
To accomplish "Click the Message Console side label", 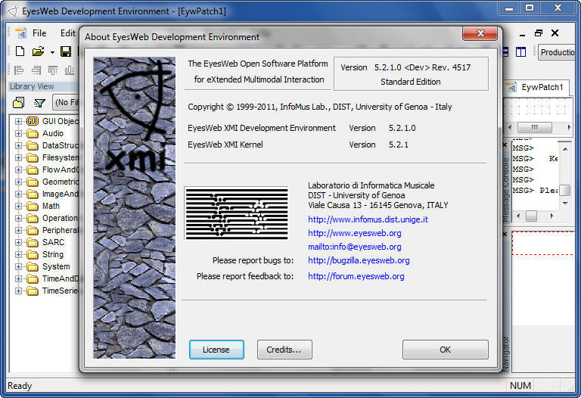I will tap(506, 189).
